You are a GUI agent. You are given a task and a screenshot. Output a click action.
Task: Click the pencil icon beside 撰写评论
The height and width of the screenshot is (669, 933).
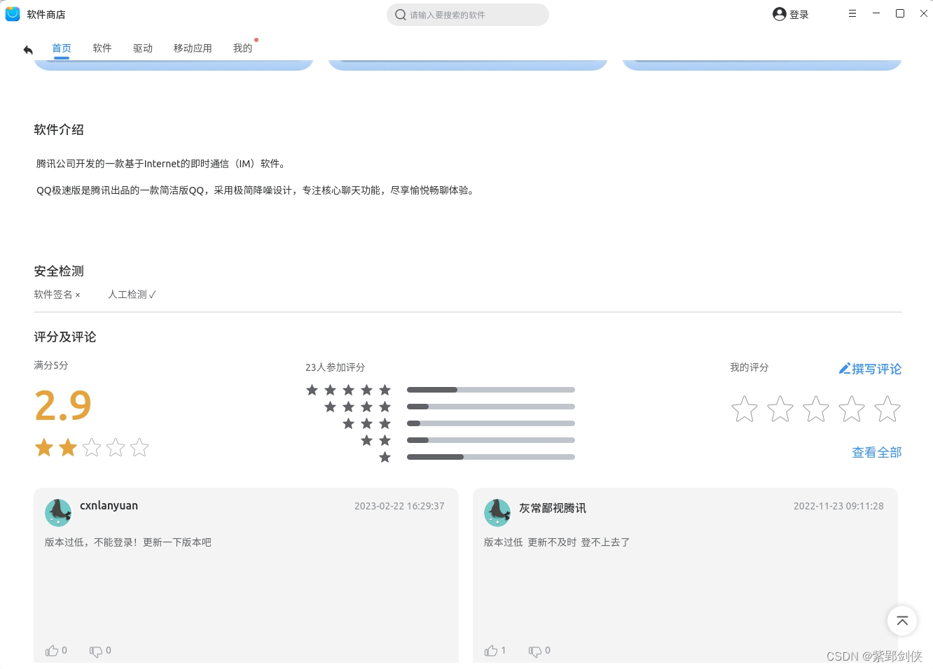(845, 368)
